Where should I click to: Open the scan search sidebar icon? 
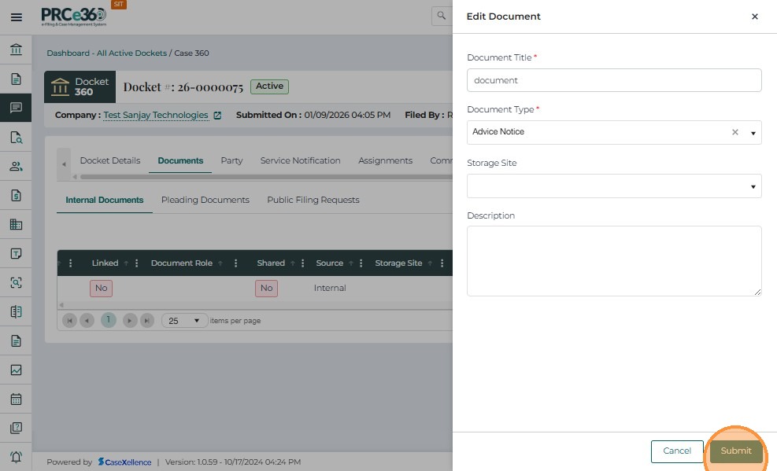coord(16,282)
